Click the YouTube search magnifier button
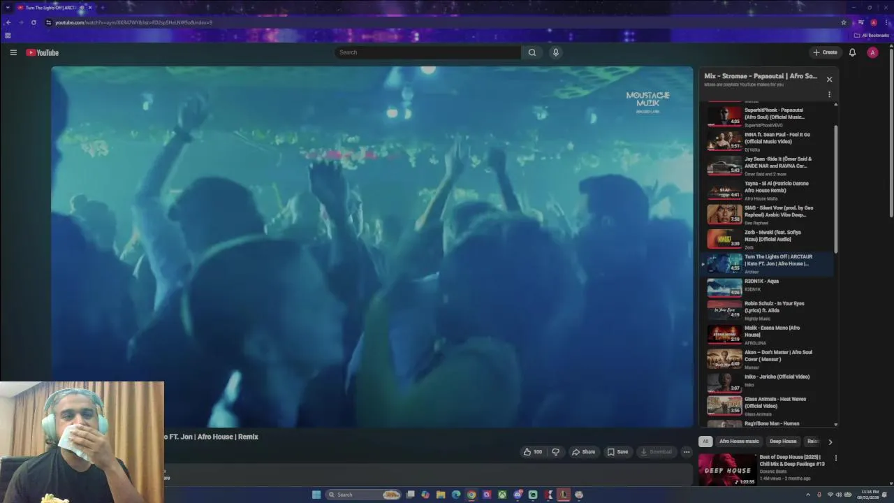894x503 pixels. 532,52
